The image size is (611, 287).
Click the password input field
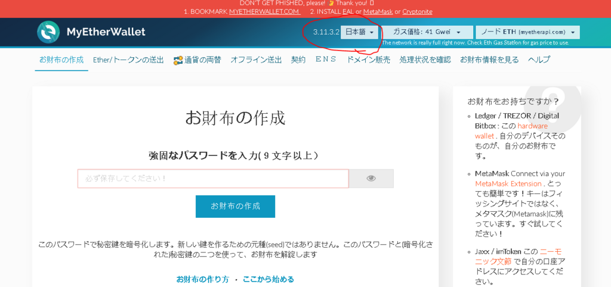(213, 179)
